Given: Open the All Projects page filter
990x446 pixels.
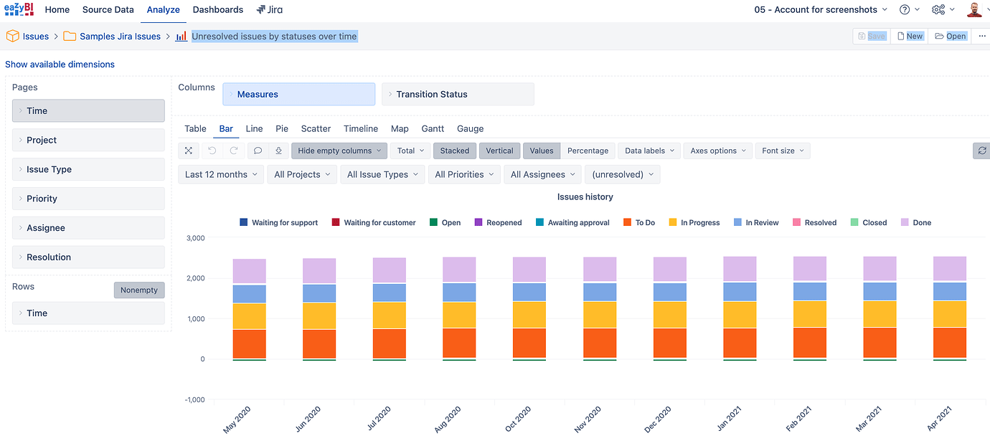Looking at the screenshot, I should click(301, 174).
